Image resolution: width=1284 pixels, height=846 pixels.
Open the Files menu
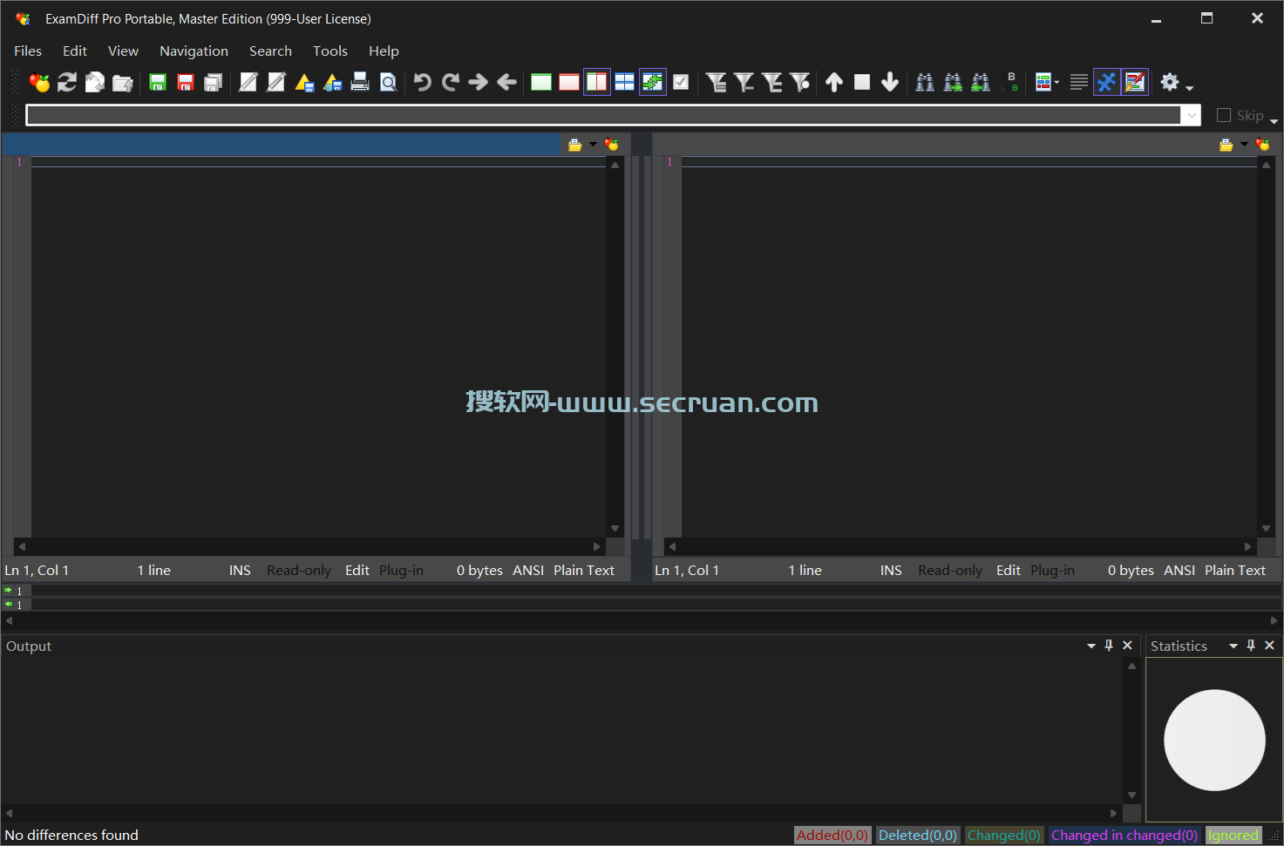tap(28, 51)
